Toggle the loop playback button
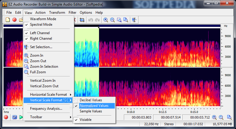Viewport: 236px width, 129px height. pyautogui.click(x=15, y=117)
